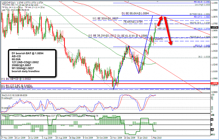Click the 1.0425 price axis value
This screenshot has height=140, width=219.
[215, 51]
